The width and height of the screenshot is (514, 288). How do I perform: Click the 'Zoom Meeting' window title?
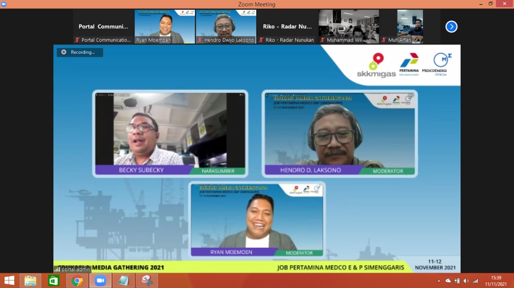click(257, 4)
